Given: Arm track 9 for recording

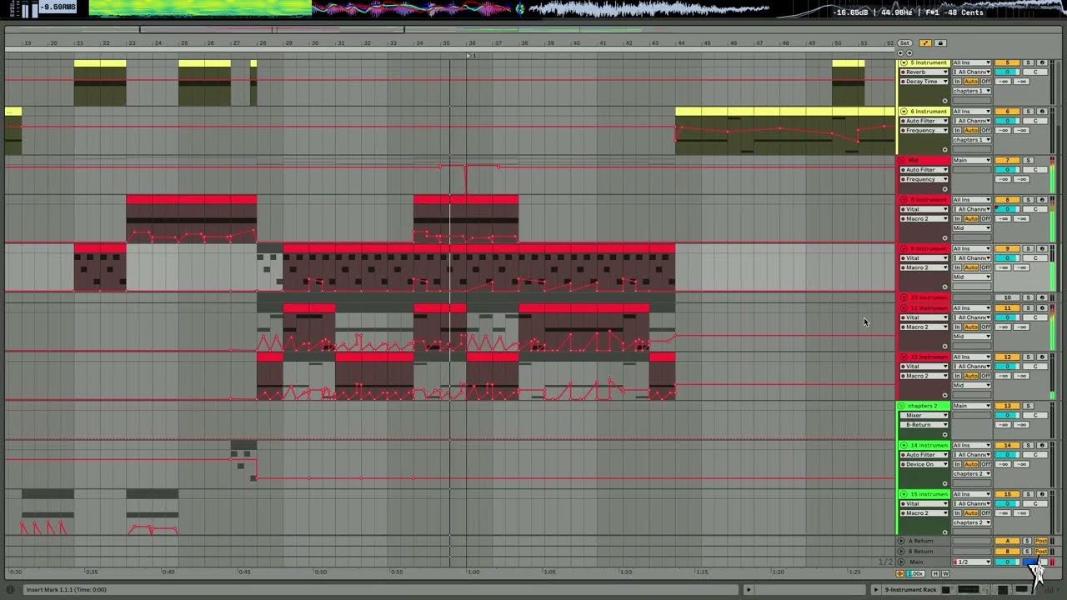Looking at the screenshot, I should [1041, 248].
